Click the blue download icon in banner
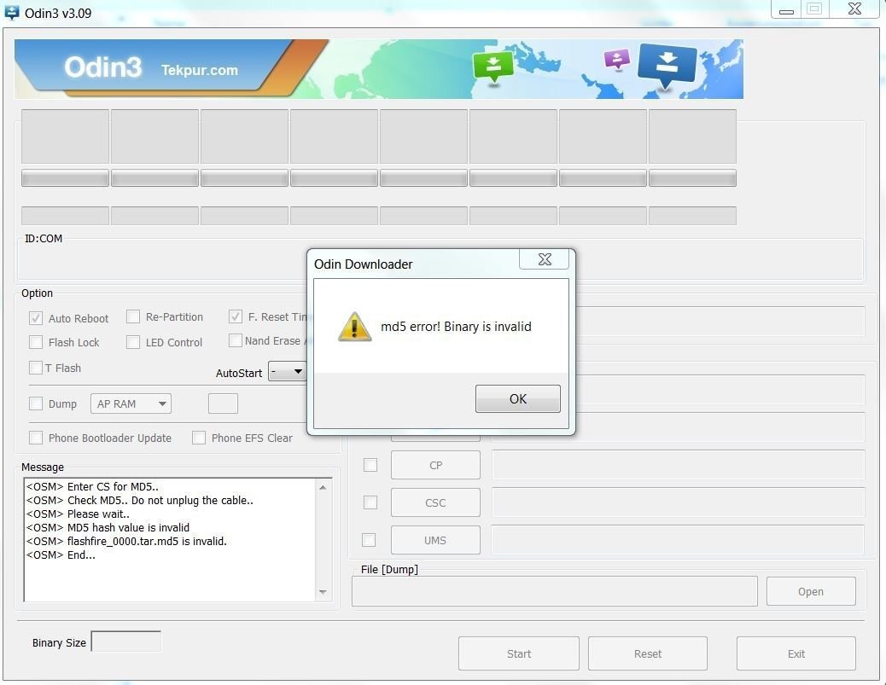886x685 pixels. point(667,65)
